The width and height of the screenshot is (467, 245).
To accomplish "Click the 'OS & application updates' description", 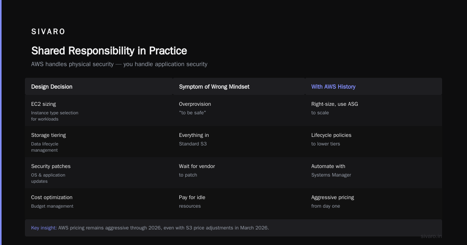I will coord(48,178).
